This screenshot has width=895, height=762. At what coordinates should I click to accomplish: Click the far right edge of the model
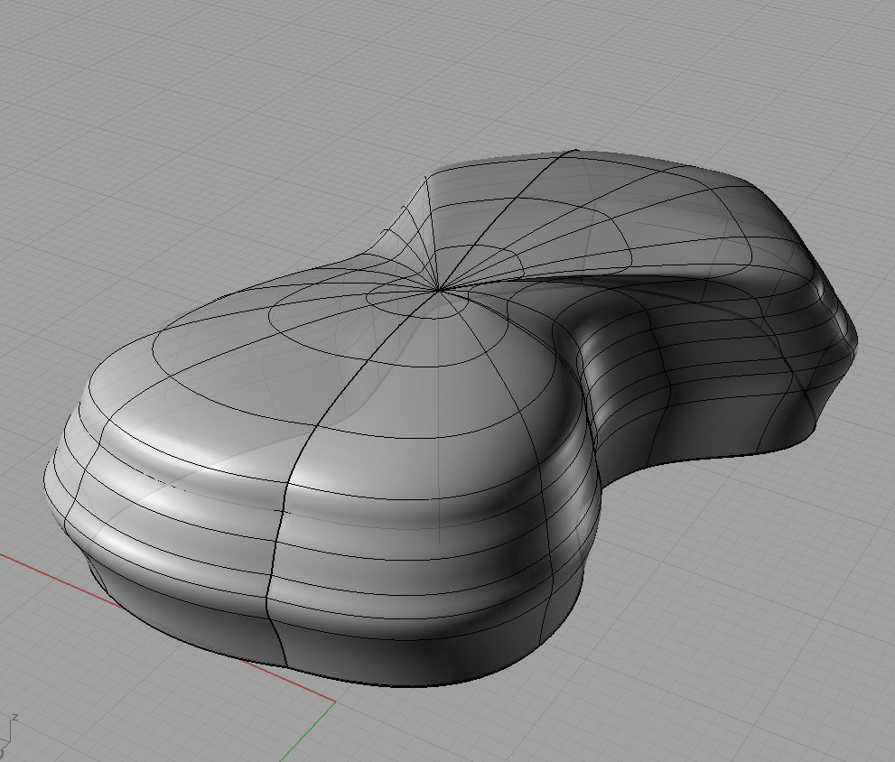click(x=855, y=343)
